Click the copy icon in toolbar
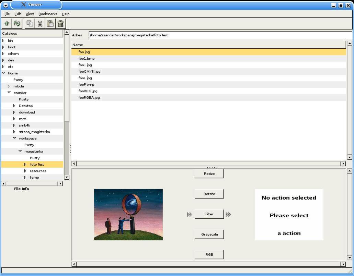The height and width of the screenshot is (276, 354). tap(30, 24)
